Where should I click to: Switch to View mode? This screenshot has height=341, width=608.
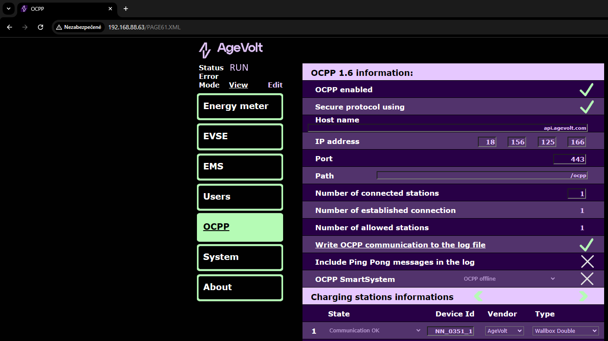pos(238,85)
